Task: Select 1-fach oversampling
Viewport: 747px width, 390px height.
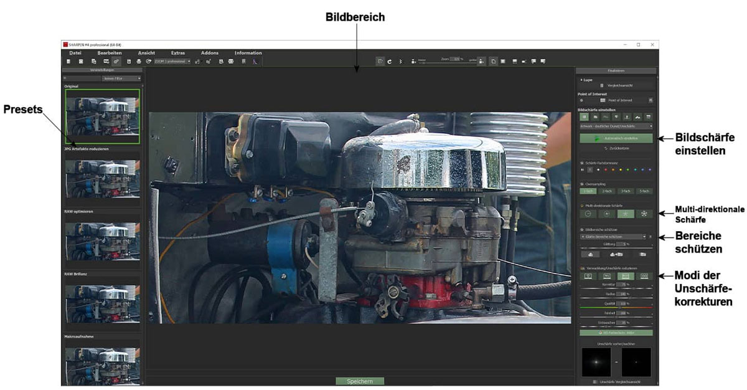Action: [588, 191]
